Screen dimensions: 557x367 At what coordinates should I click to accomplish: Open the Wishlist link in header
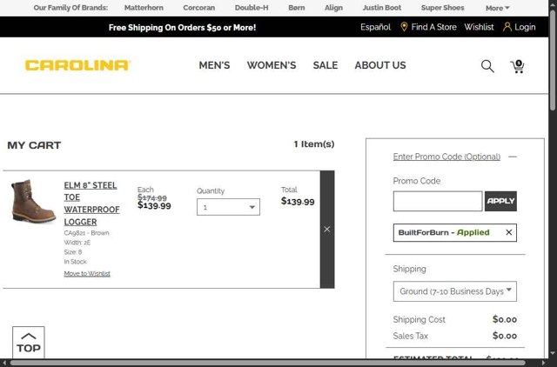pos(479,27)
